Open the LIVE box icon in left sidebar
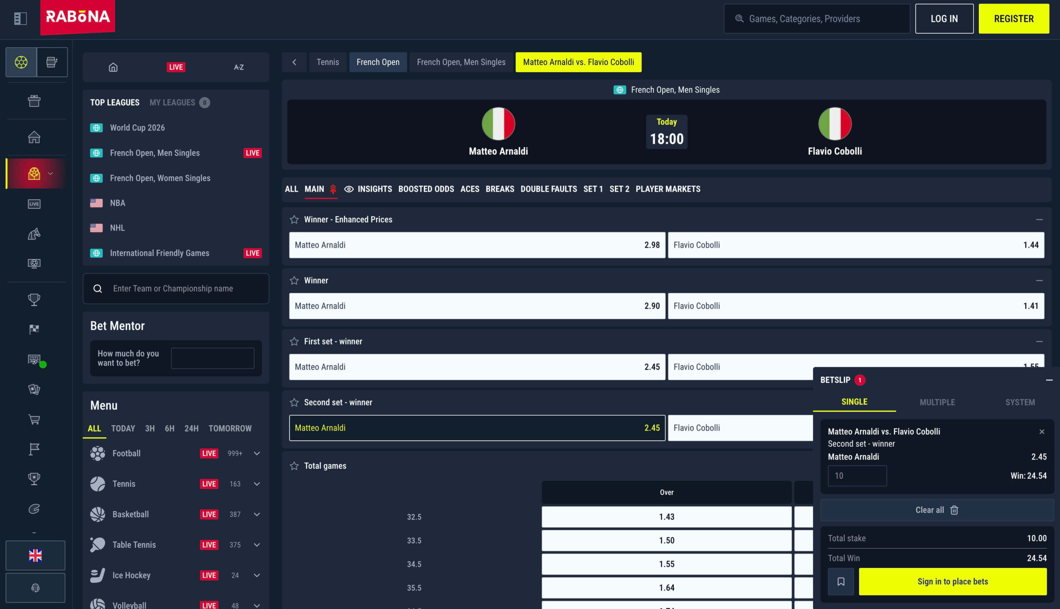1060x609 pixels. click(x=34, y=204)
